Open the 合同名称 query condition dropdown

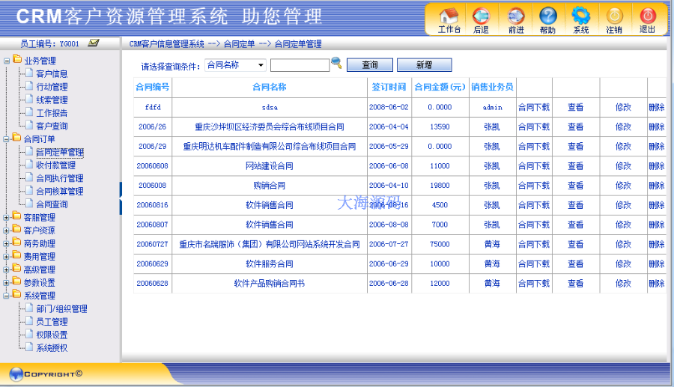pos(236,65)
